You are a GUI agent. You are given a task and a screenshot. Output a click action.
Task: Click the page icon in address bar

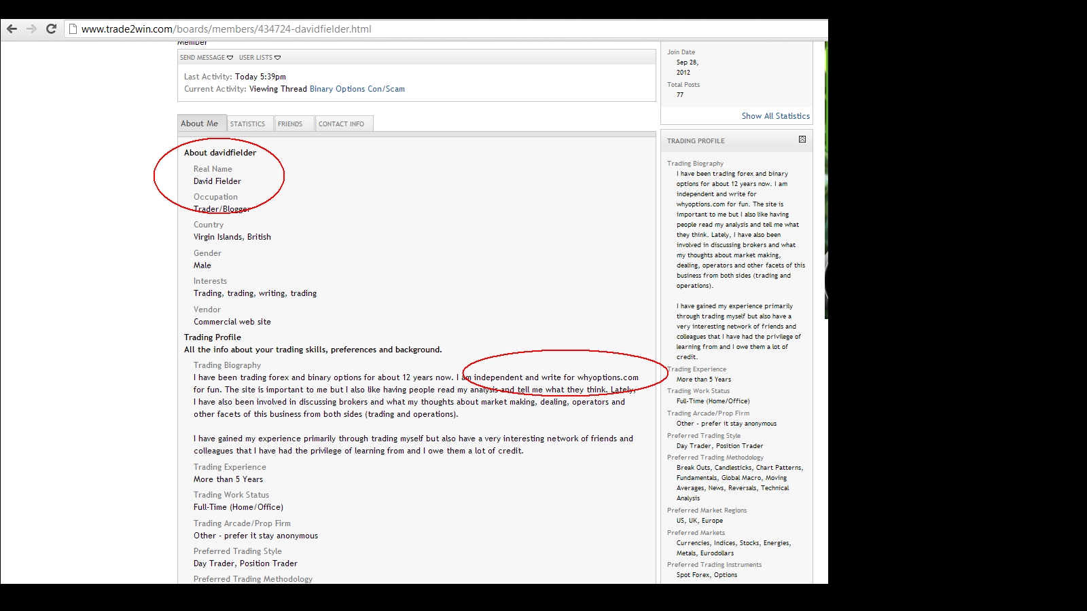pyautogui.click(x=73, y=29)
